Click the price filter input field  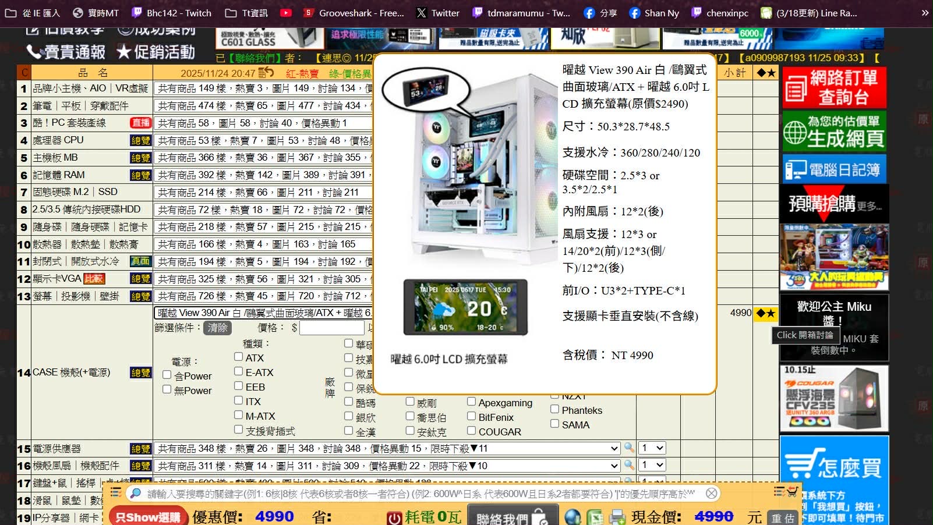(332, 328)
